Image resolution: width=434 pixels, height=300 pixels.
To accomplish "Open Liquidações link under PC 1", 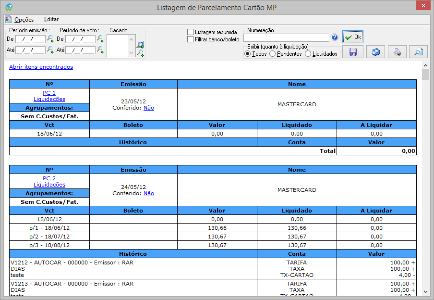I will tap(49, 99).
